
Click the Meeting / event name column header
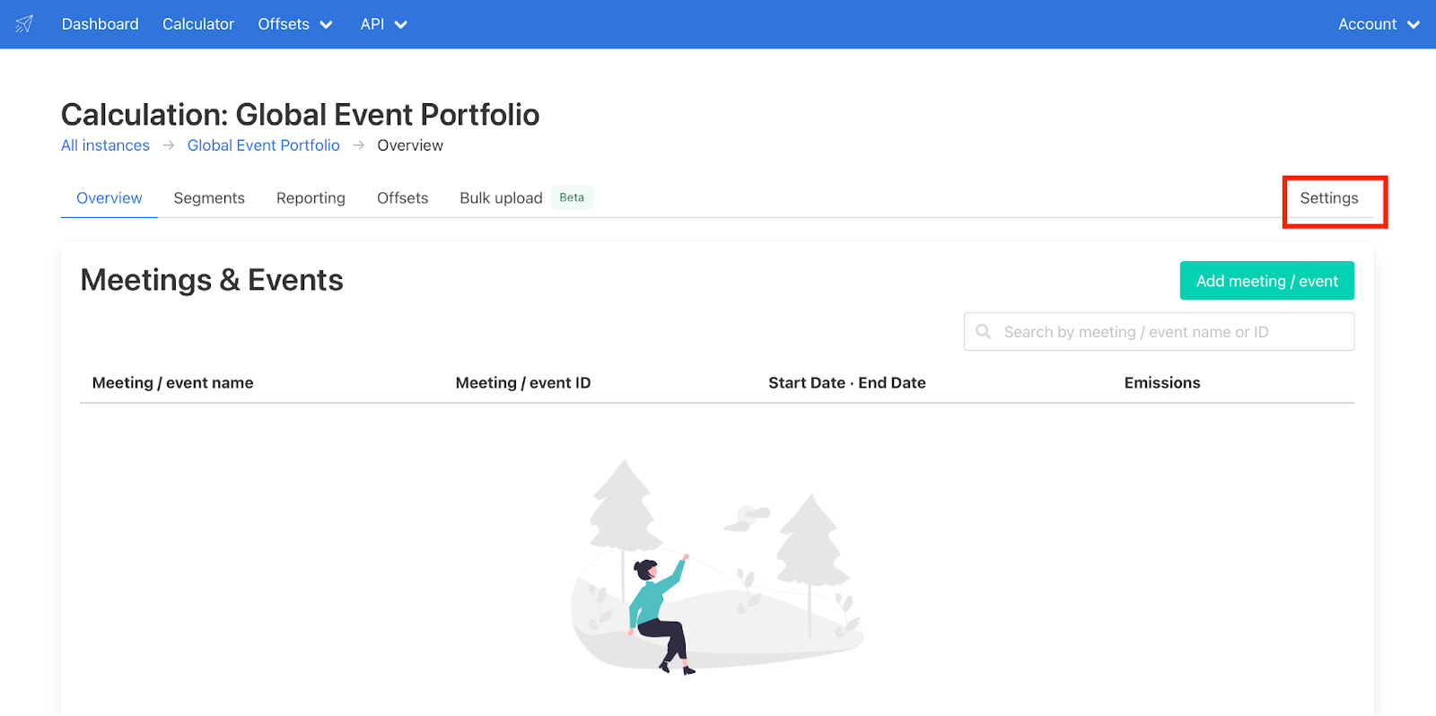tap(172, 383)
